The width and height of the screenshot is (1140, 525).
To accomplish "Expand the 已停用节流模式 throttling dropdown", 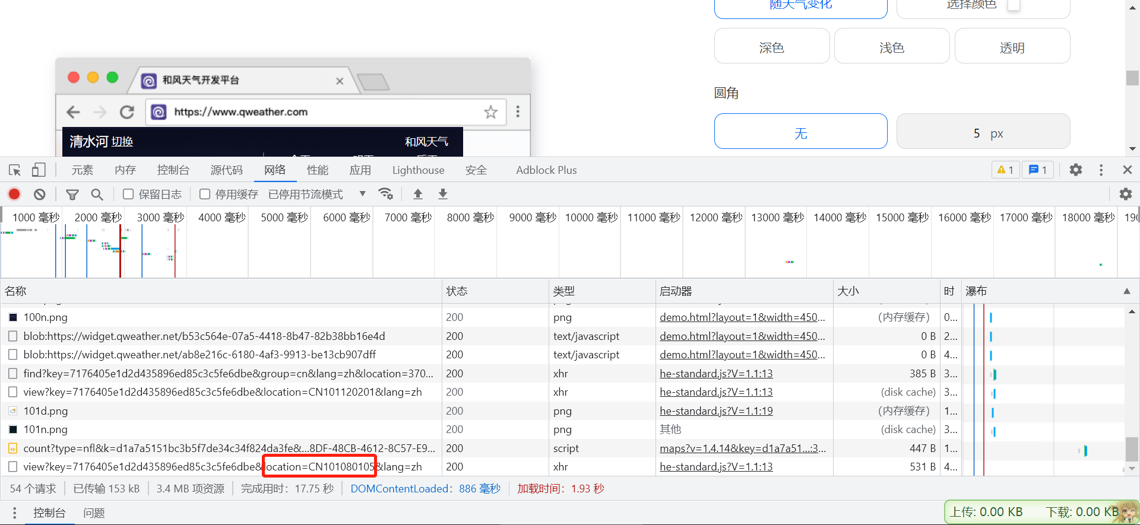I will point(362,194).
